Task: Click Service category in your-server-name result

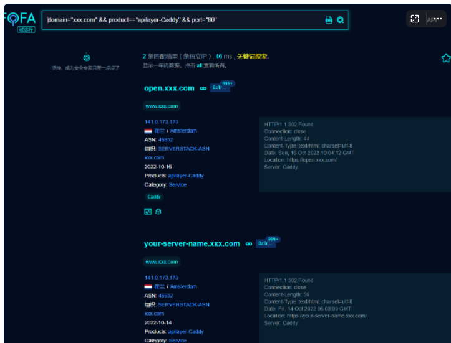Action: point(177,341)
